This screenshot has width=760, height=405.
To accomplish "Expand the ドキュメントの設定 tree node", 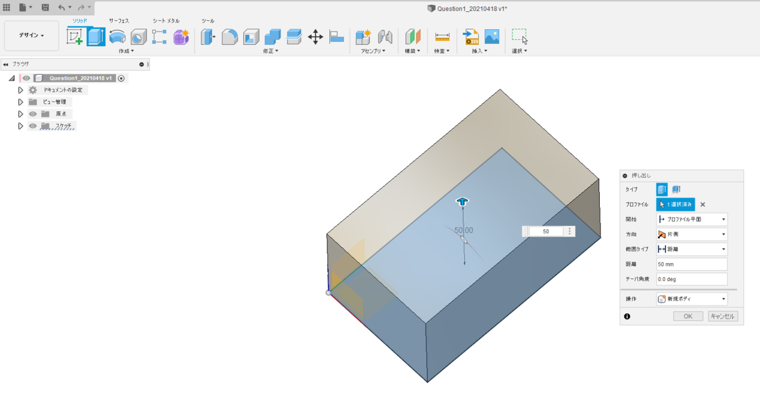I will coord(20,90).
